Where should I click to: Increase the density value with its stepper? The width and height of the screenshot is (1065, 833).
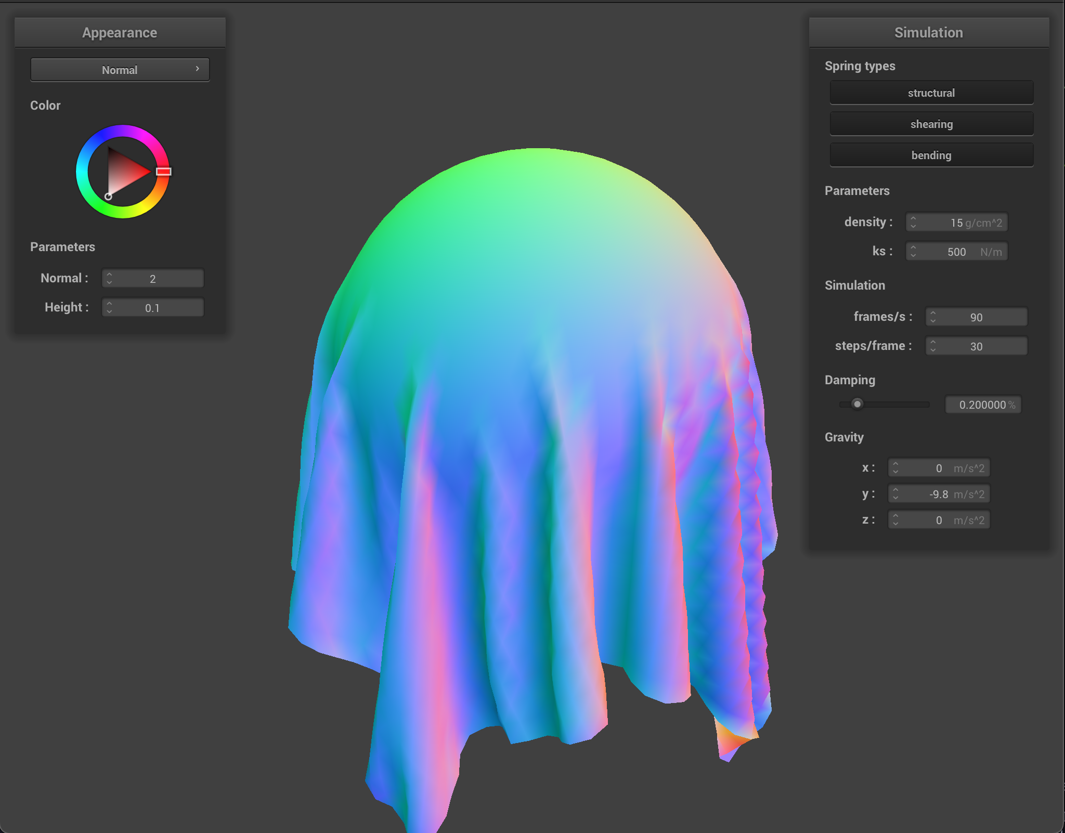914,219
